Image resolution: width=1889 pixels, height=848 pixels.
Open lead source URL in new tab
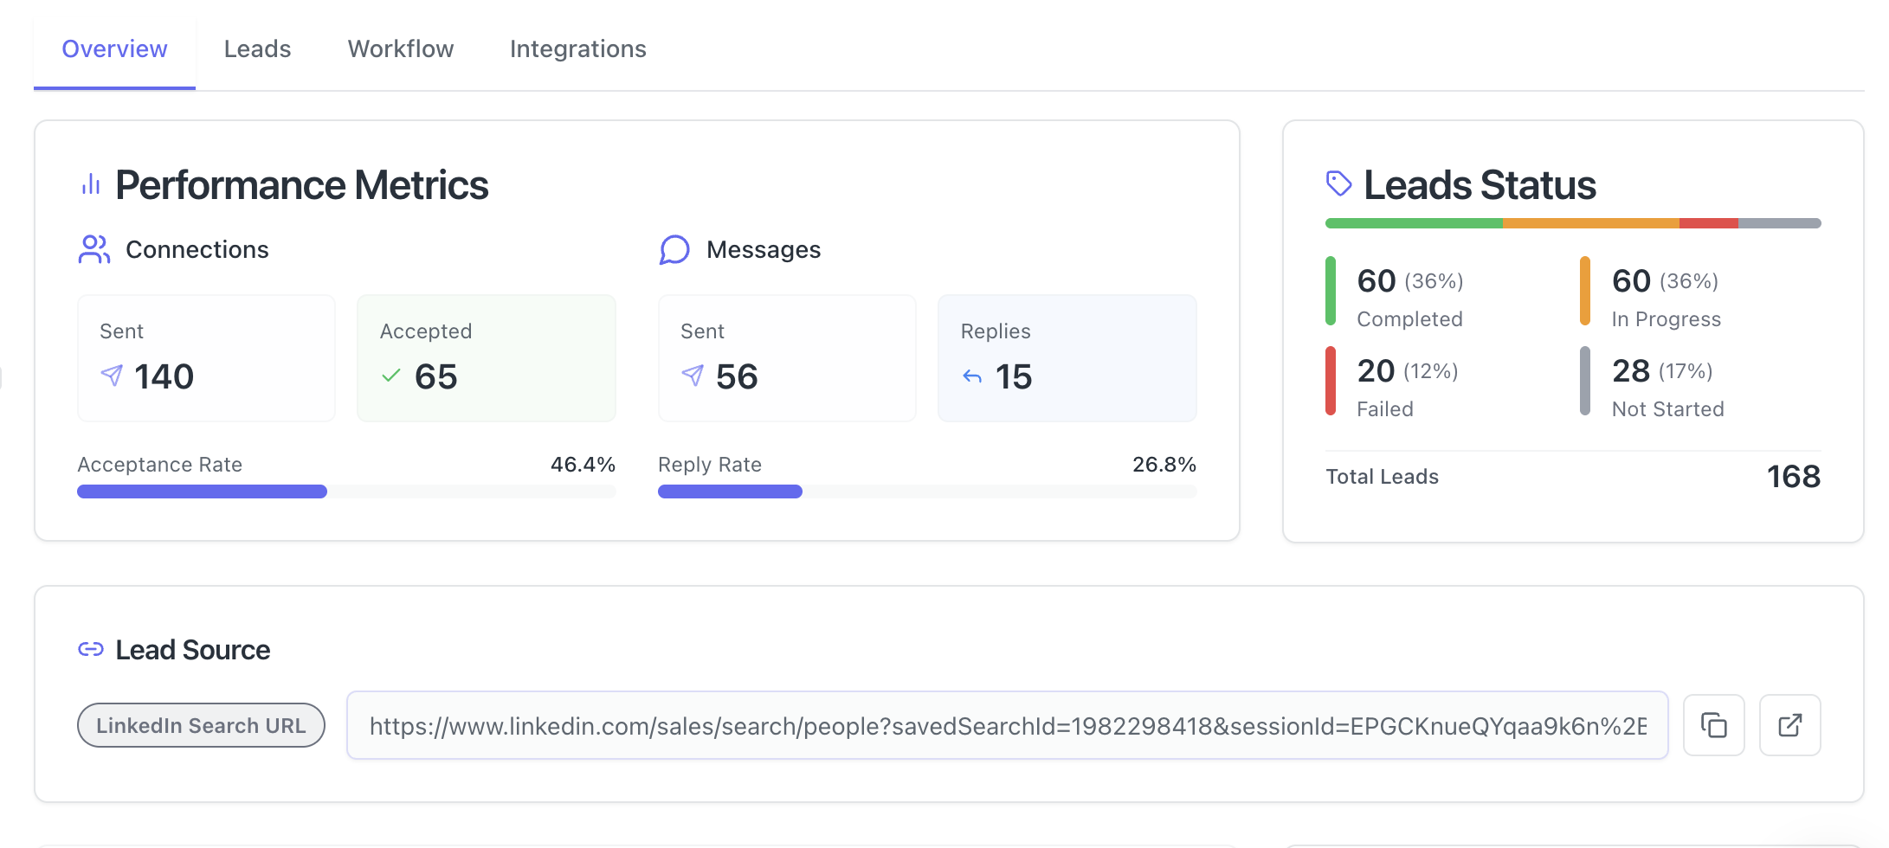(1789, 725)
